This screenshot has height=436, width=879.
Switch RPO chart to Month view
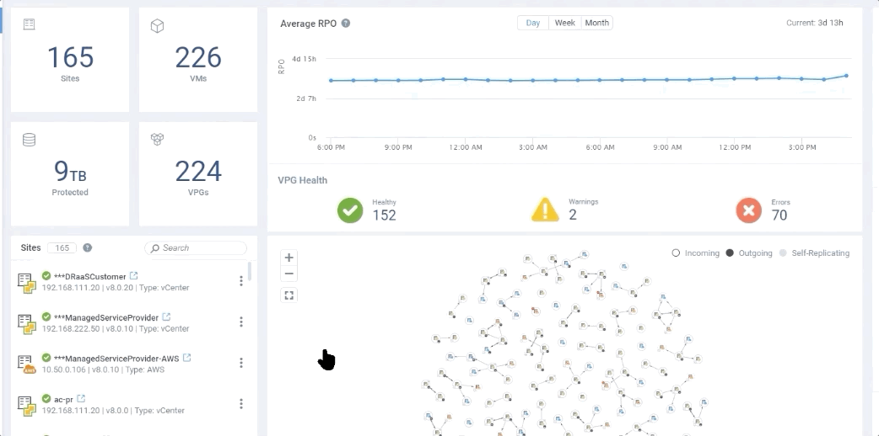pos(597,23)
